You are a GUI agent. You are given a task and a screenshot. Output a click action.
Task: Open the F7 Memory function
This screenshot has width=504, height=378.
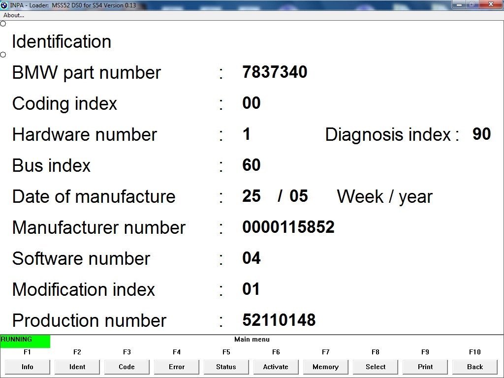[x=325, y=367]
